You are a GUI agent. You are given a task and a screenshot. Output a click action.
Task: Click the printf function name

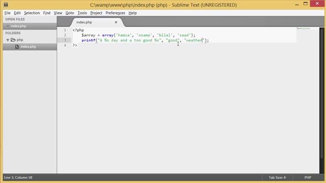pos(88,40)
